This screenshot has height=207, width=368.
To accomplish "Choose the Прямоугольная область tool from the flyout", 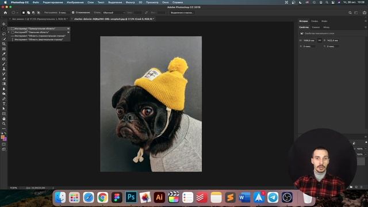I will [x=39, y=29].
